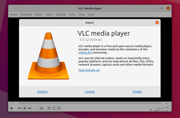Viewport: 180px width, 118px height.
Task: Toggle fullscreen video mode icon
Action: [x=37, y=108]
